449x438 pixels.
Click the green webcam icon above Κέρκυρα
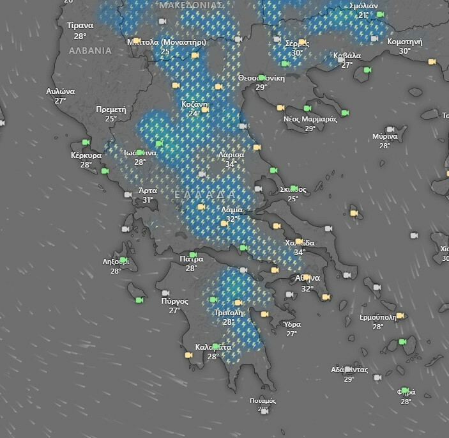click(86, 143)
